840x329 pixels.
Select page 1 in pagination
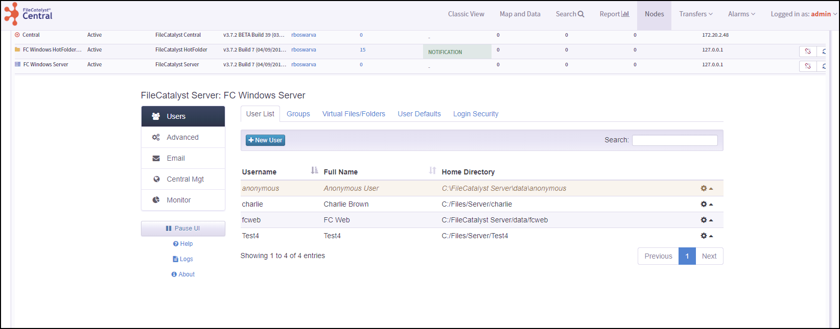click(x=687, y=256)
